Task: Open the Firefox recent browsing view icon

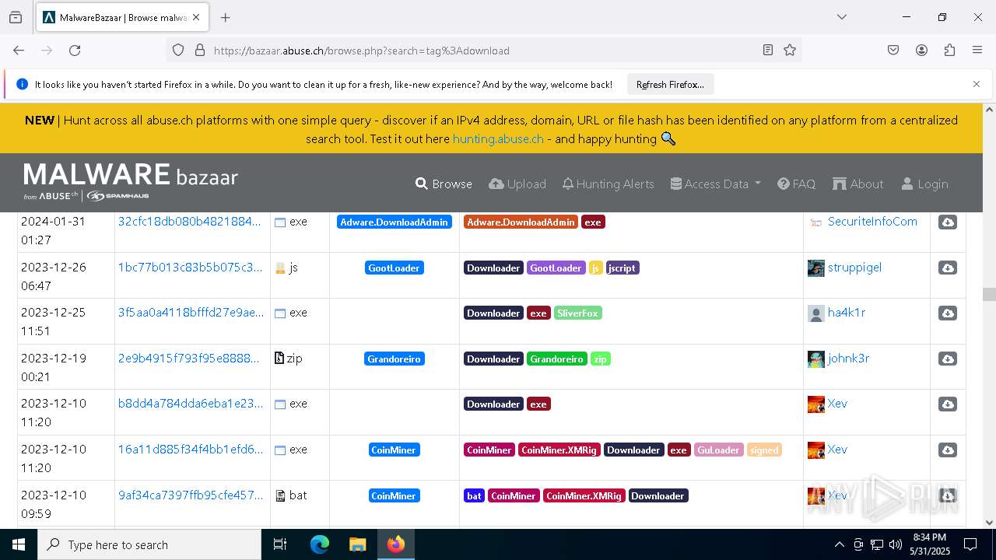Action: pyautogui.click(x=16, y=17)
